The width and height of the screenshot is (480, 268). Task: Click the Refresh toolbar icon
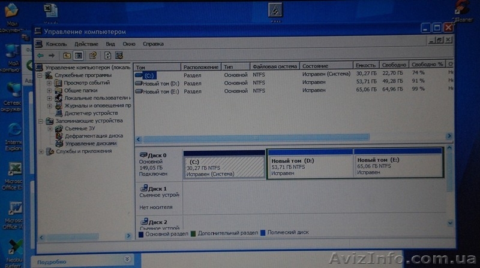(x=107, y=55)
